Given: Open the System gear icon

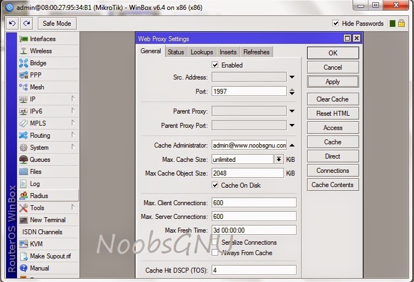Looking at the screenshot, I should (x=24, y=148).
